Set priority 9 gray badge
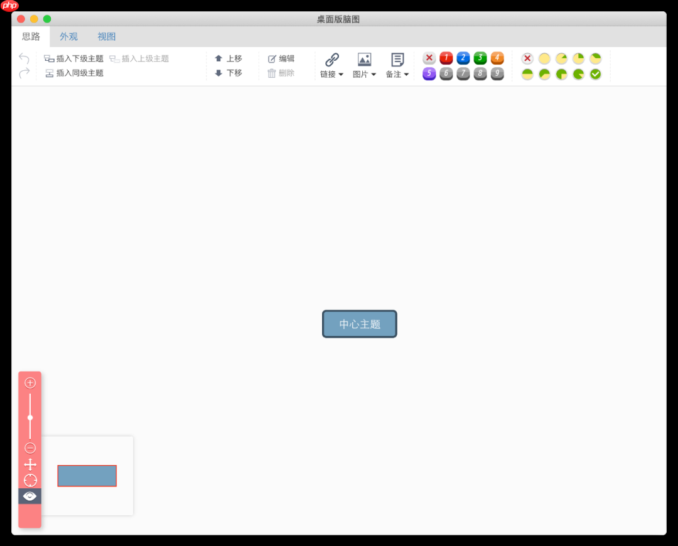The height and width of the screenshot is (546, 678). pyautogui.click(x=497, y=74)
